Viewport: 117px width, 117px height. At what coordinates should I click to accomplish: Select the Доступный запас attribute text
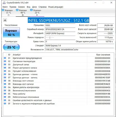pyautogui.click(x=21, y=65)
